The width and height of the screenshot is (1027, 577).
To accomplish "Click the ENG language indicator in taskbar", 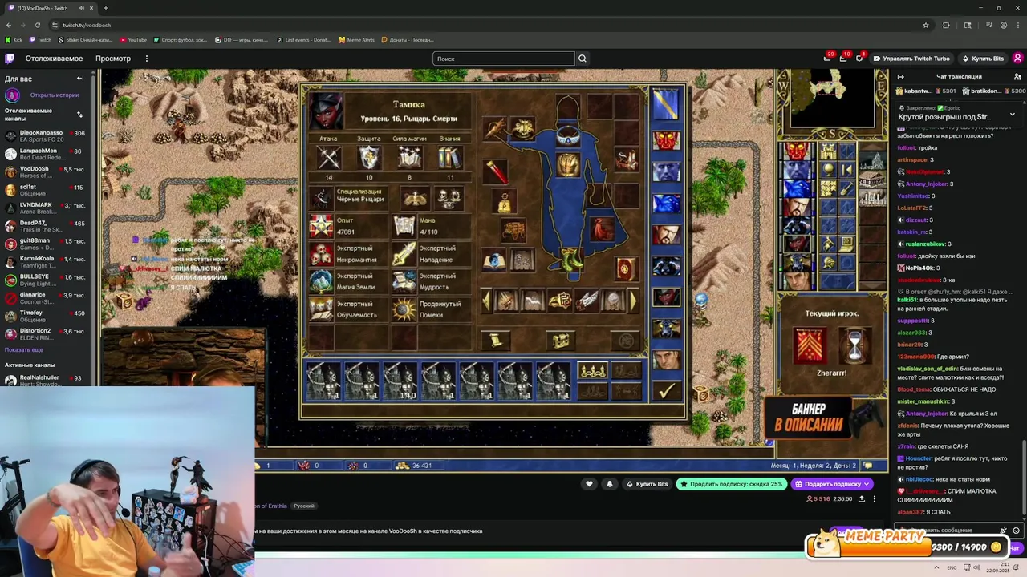I will 952,567.
